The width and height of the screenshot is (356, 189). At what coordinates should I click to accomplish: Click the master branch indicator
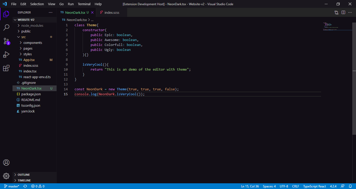click(12, 186)
